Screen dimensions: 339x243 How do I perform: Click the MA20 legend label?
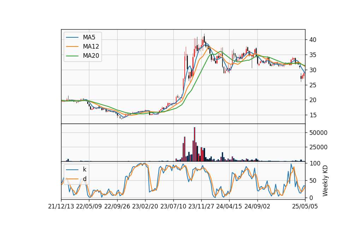click(91, 56)
